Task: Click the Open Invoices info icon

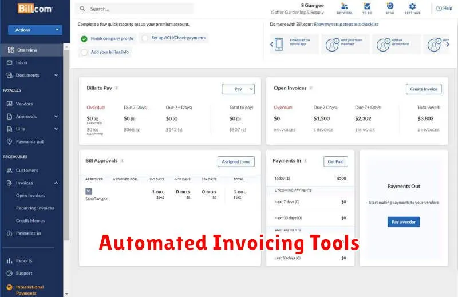Action: click(x=311, y=88)
